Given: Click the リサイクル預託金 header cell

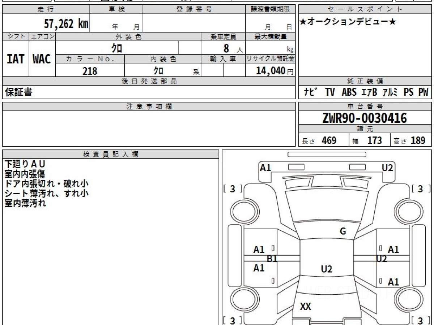Looking at the screenshot, I should pos(270,59).
